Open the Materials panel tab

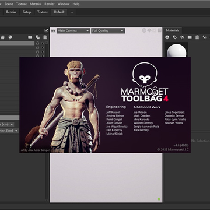(x=173, y=30)
